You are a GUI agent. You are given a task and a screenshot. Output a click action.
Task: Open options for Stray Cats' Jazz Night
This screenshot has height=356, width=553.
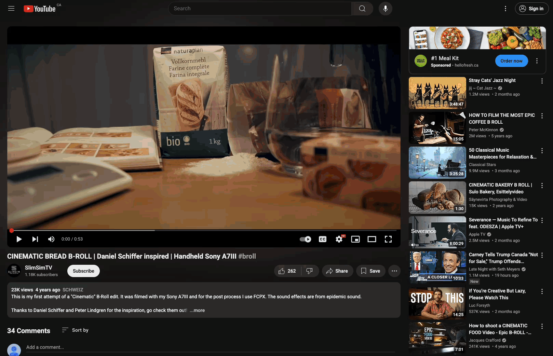tap(542, 81)
